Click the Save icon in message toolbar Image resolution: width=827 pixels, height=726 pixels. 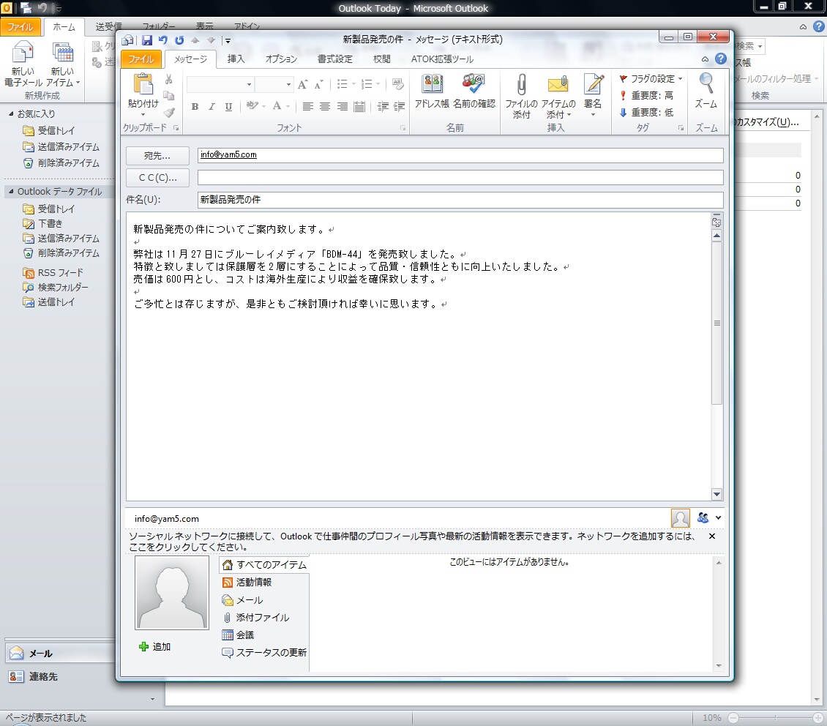click(147, 40)
